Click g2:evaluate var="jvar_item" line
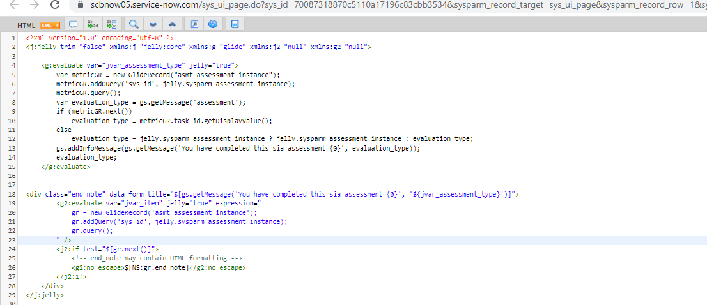This screenshot has width=707, height=305. pyautogui.click(x=159, y=204)
